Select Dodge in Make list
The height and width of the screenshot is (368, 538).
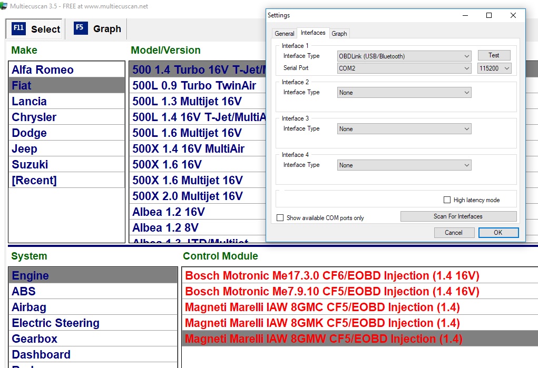click(66, 133)
